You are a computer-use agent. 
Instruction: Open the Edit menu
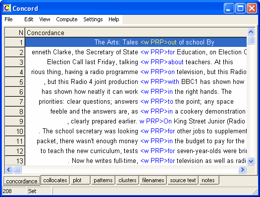coord(29,19)
